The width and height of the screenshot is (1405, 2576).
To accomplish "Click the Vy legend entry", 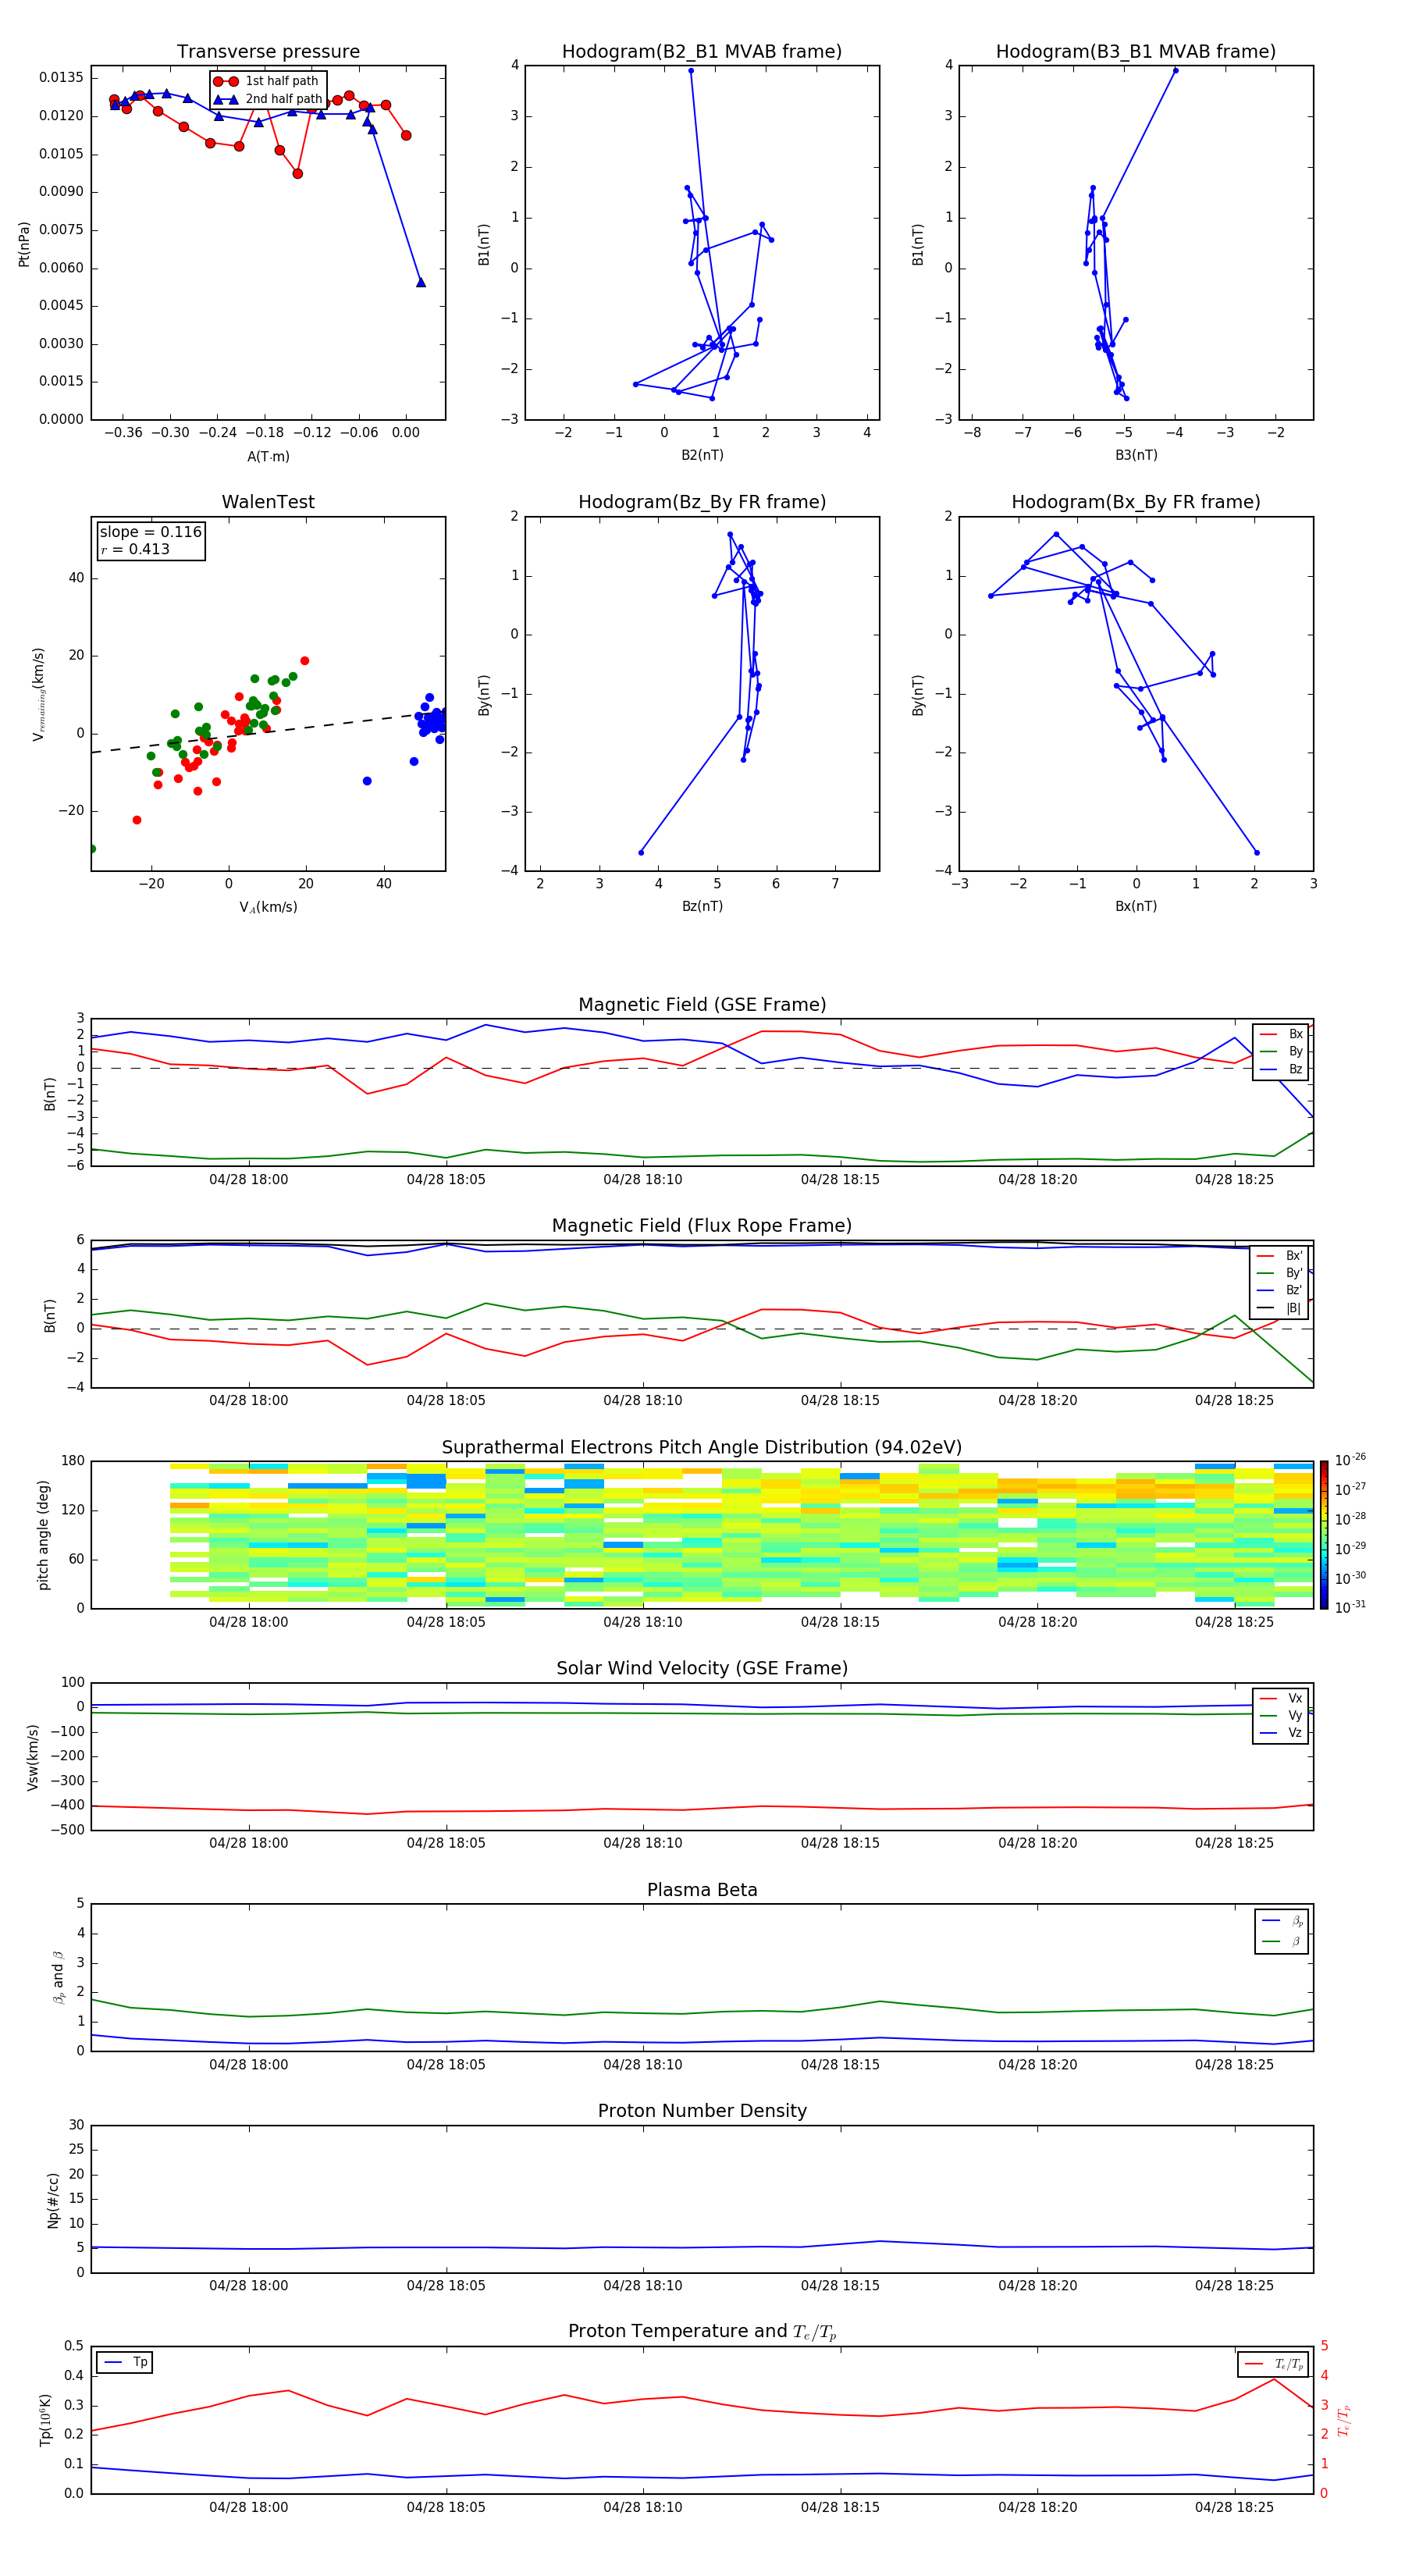I will [1281, 1715].
